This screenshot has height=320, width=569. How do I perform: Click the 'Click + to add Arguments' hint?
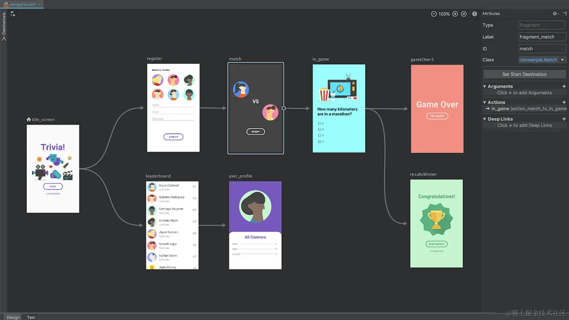[x=524, y=93]
